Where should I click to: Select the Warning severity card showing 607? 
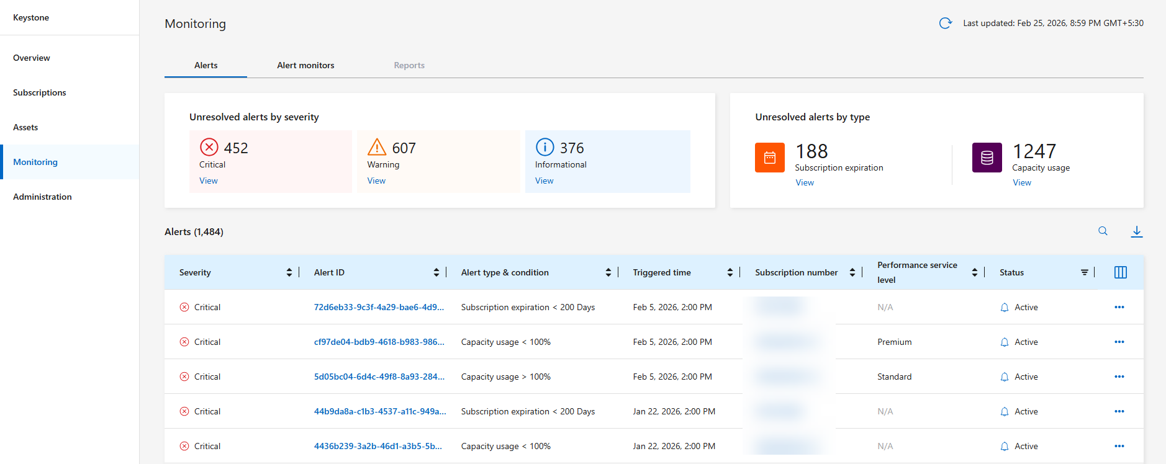click(x=438, y=161)
